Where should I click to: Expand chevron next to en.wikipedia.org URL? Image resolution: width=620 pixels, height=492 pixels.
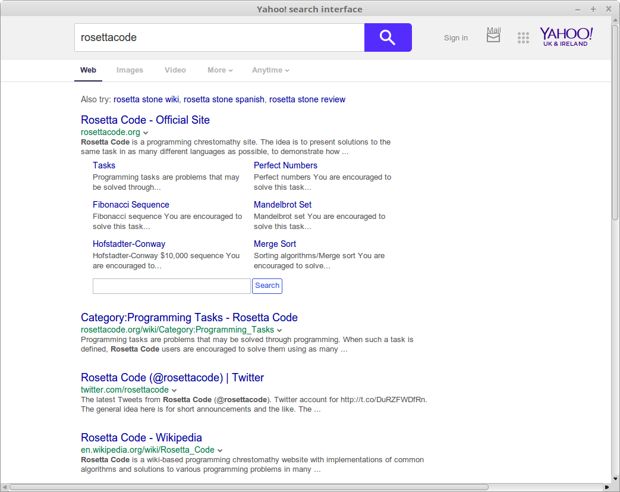[220, 451]
